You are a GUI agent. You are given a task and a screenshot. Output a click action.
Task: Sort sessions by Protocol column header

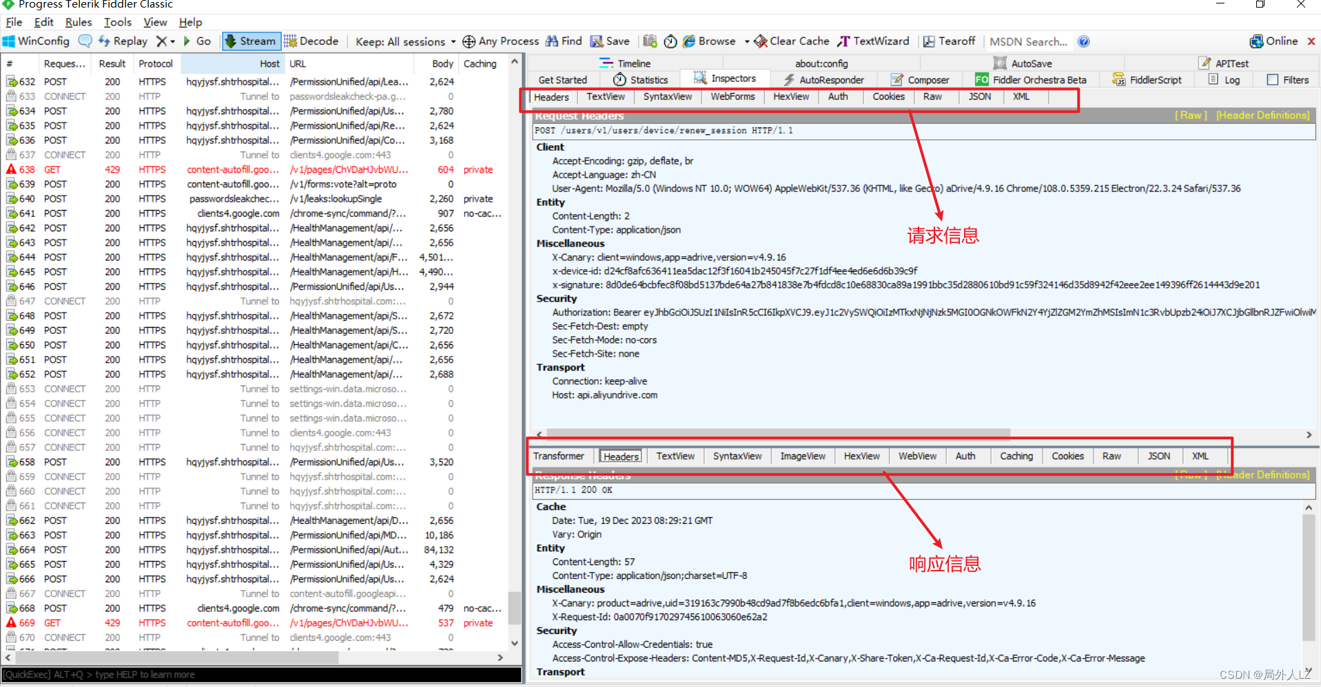[x=156, y=63]
